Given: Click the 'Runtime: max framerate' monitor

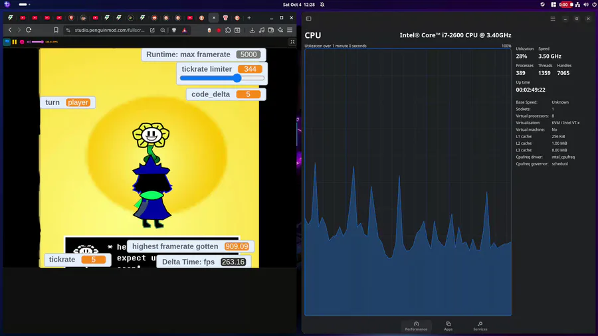Looking at the screenshot, I should [204, 54].
